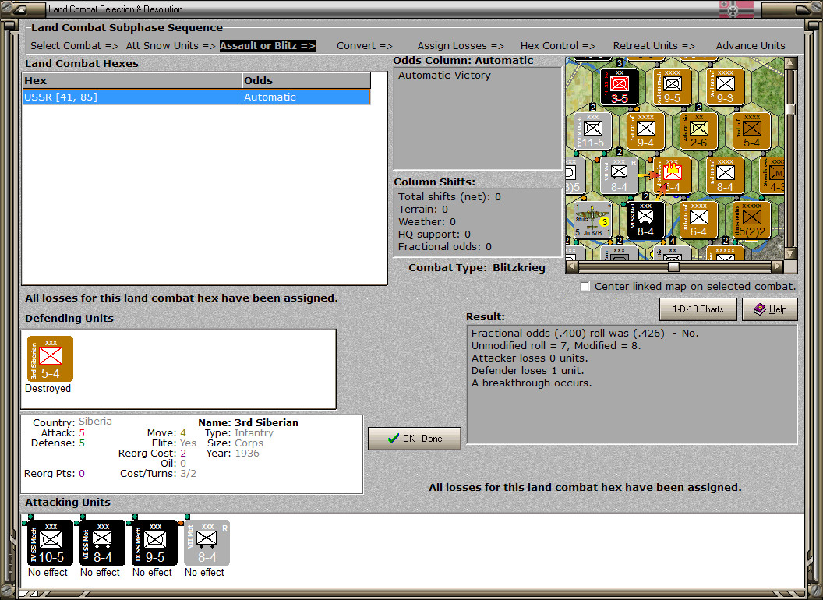
Task: Click the 3rd GD Inf 8-4 map counter
Action: coord(725,175)
